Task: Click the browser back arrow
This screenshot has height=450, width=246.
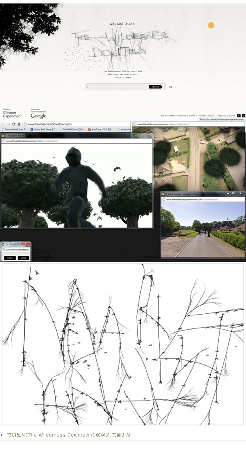Action: 3,124
